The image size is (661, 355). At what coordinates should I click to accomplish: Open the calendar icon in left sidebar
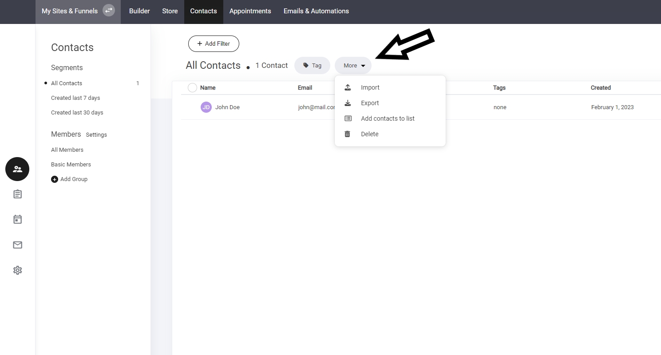click(x=17, y=219)
